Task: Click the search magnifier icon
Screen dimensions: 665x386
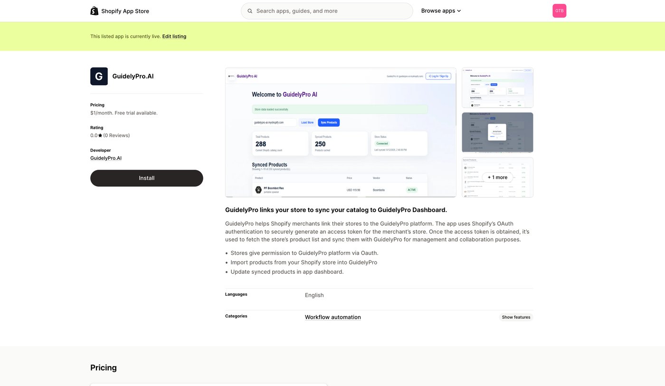Action: click(250, 11)
